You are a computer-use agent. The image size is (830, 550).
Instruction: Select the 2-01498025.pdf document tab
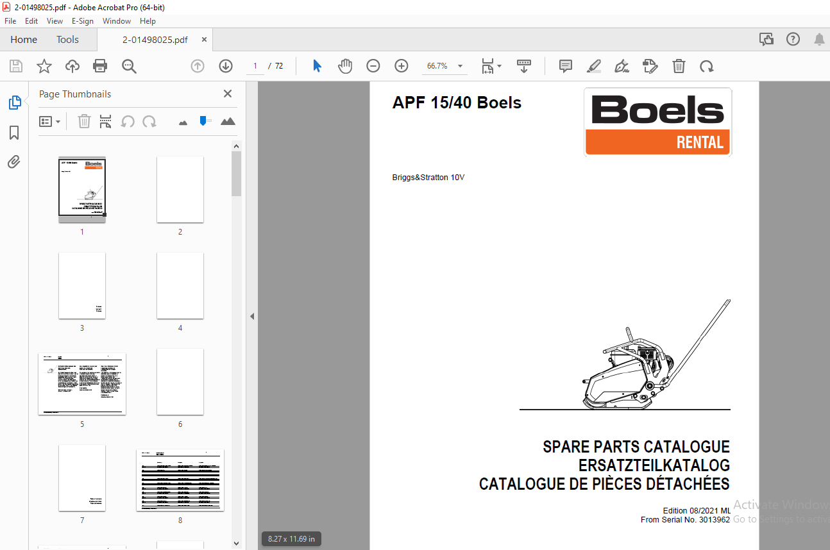(x=155, y=40)
